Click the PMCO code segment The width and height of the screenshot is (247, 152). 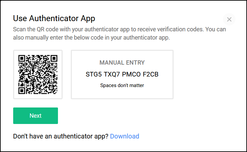[x=131, y=74]
